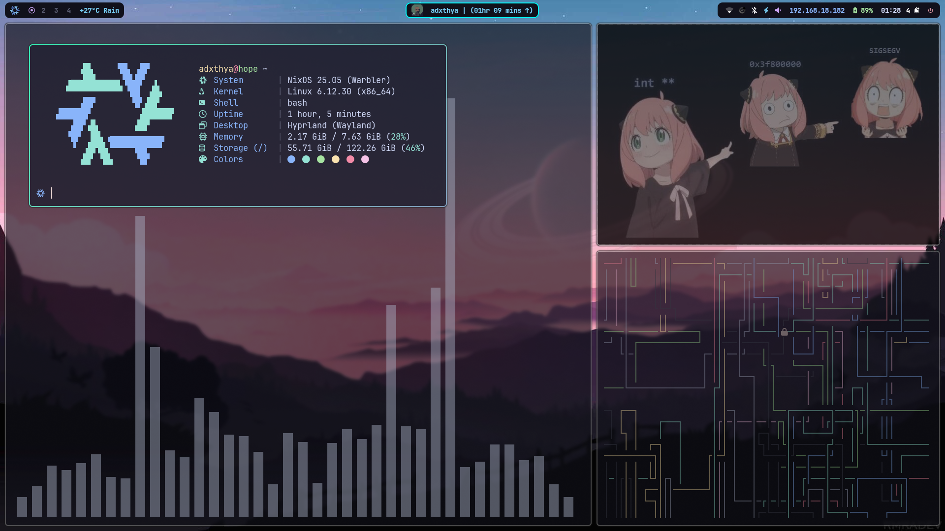Switch to the active workspace 1 dot
The width and height of the screenshot is (945, 531).
[31, 10]
